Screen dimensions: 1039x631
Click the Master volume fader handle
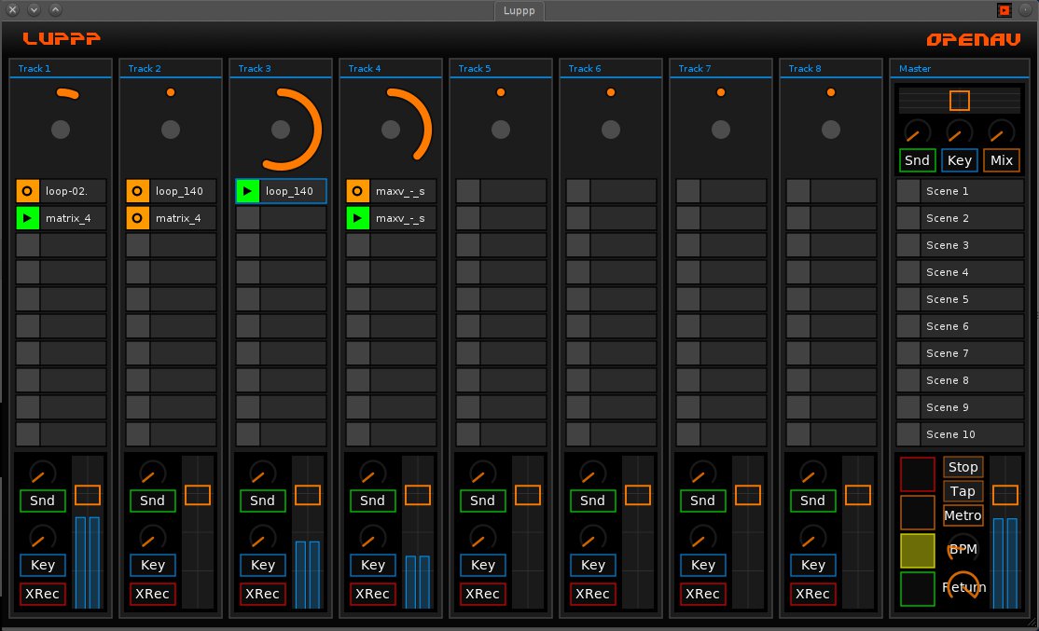point(1004,495)
